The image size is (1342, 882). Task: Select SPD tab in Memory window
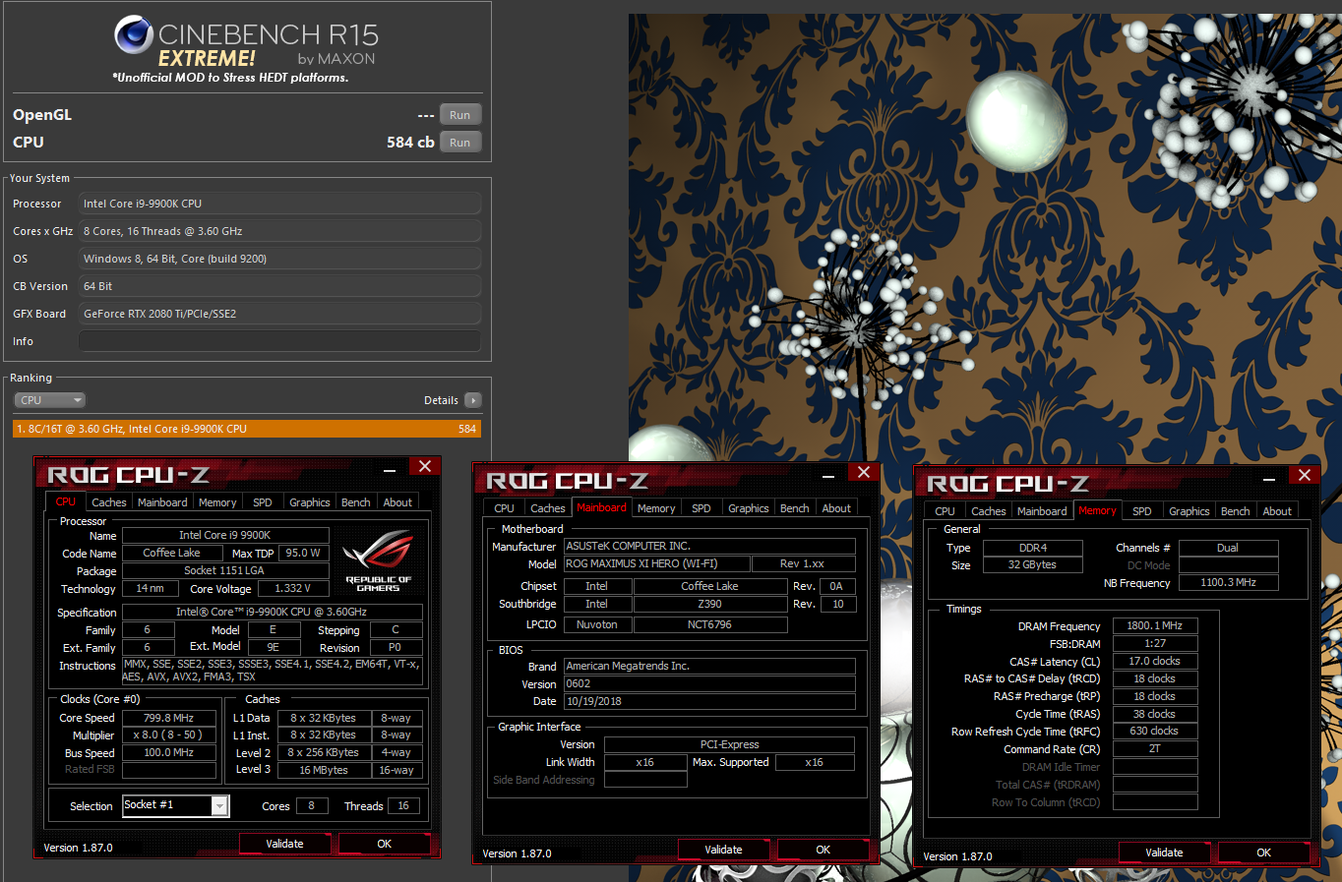(1142, 511)
